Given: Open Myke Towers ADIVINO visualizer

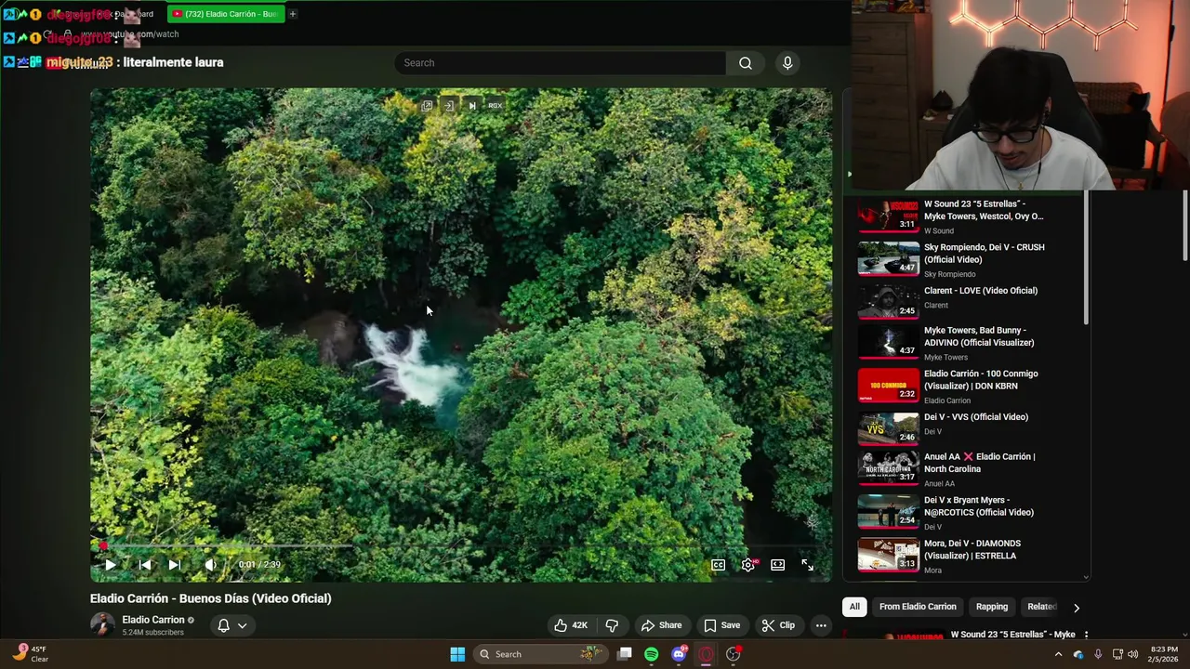Looking at the screenshot, I should click(x=979, y=336).
